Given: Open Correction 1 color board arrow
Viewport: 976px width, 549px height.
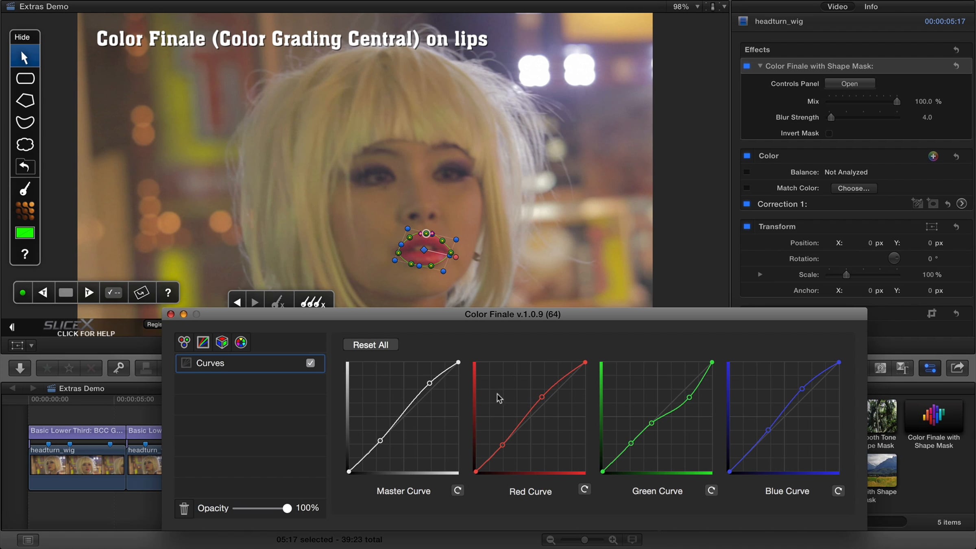Looking at the screenshot, I should tap(961, 204).
